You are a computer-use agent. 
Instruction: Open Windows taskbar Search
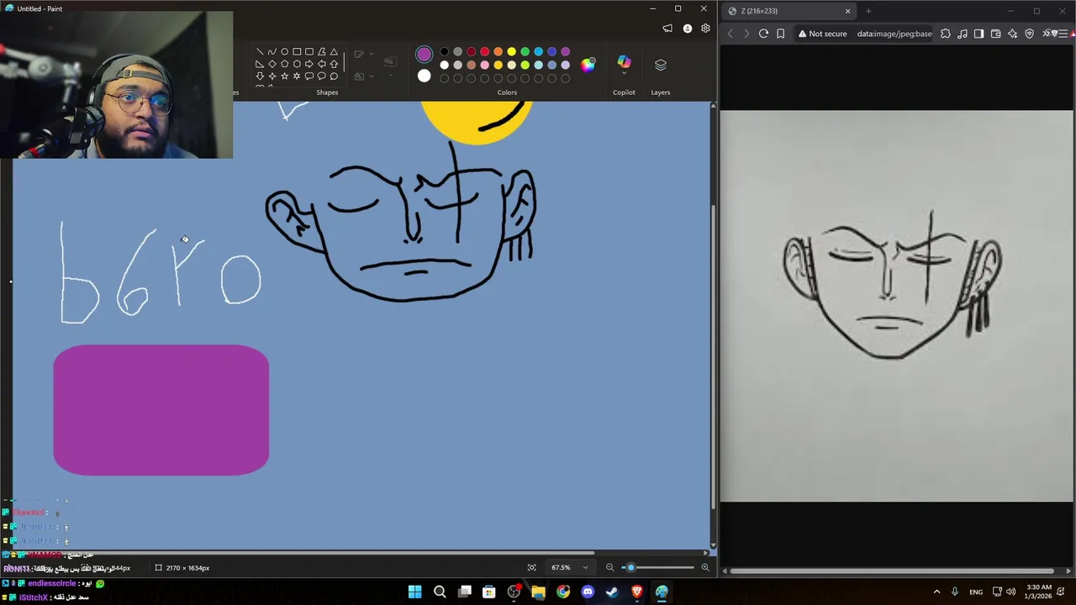click(x=440, y=592)
